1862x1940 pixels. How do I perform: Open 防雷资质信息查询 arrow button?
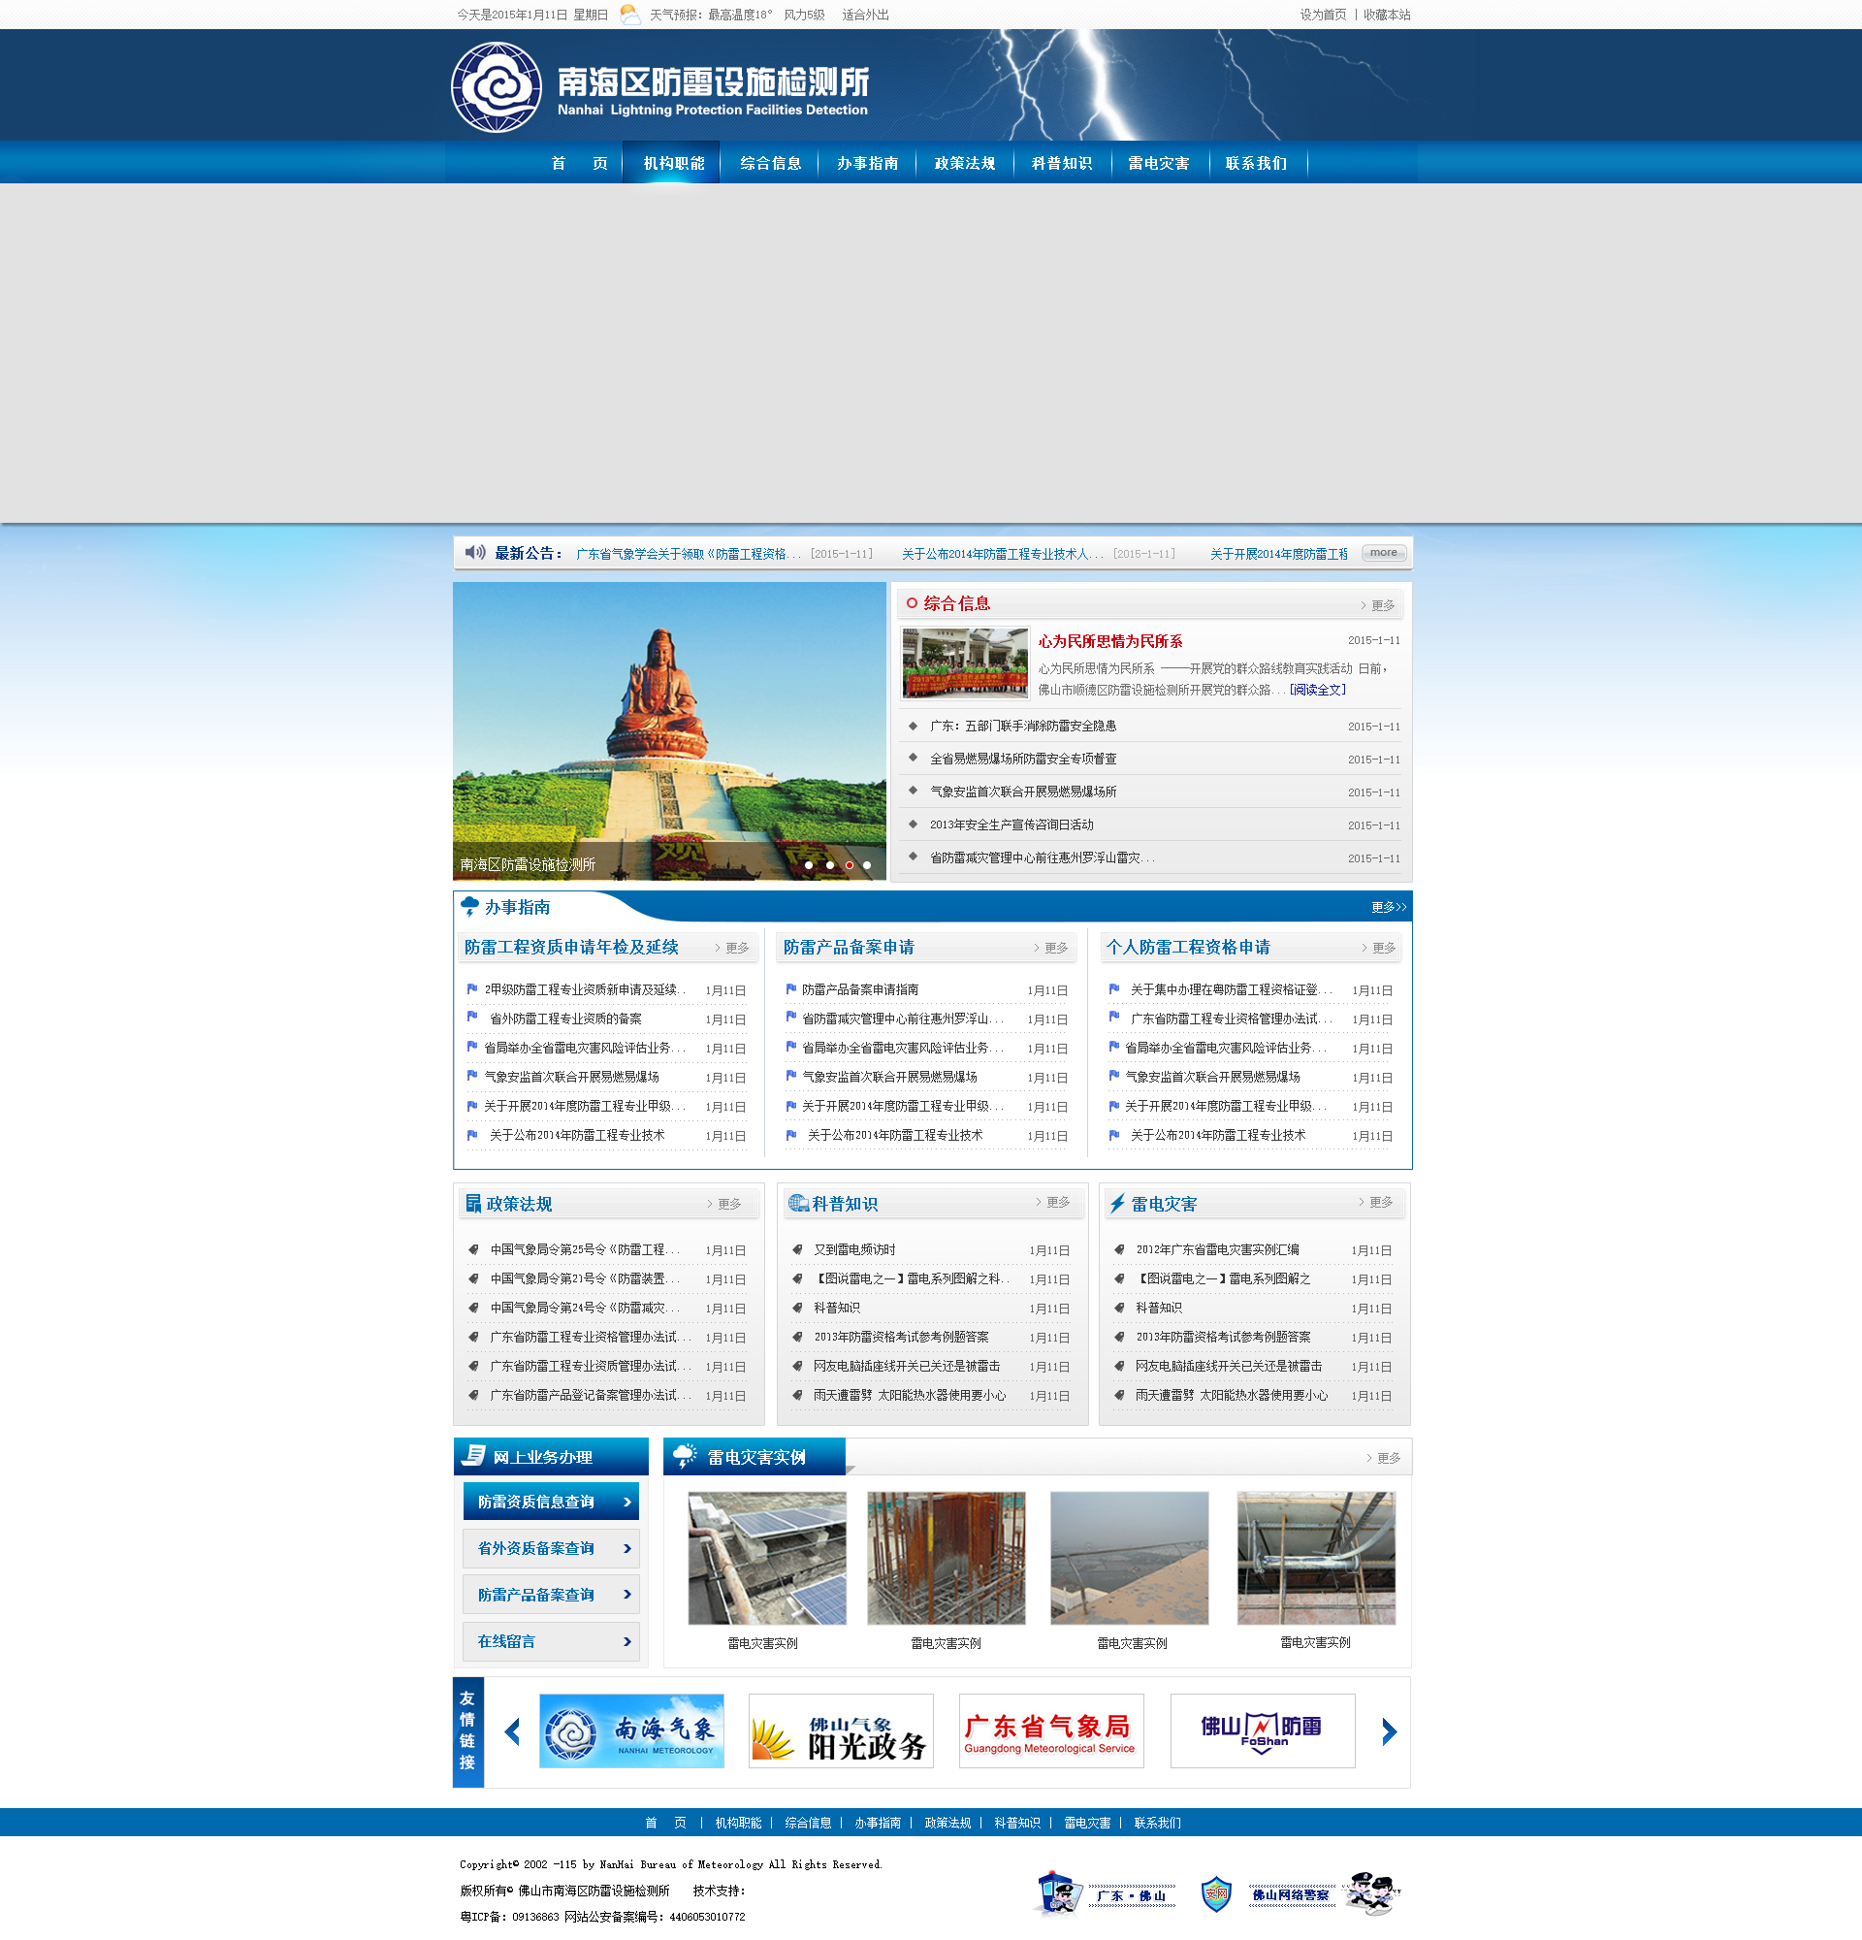tap(551, 1502)
